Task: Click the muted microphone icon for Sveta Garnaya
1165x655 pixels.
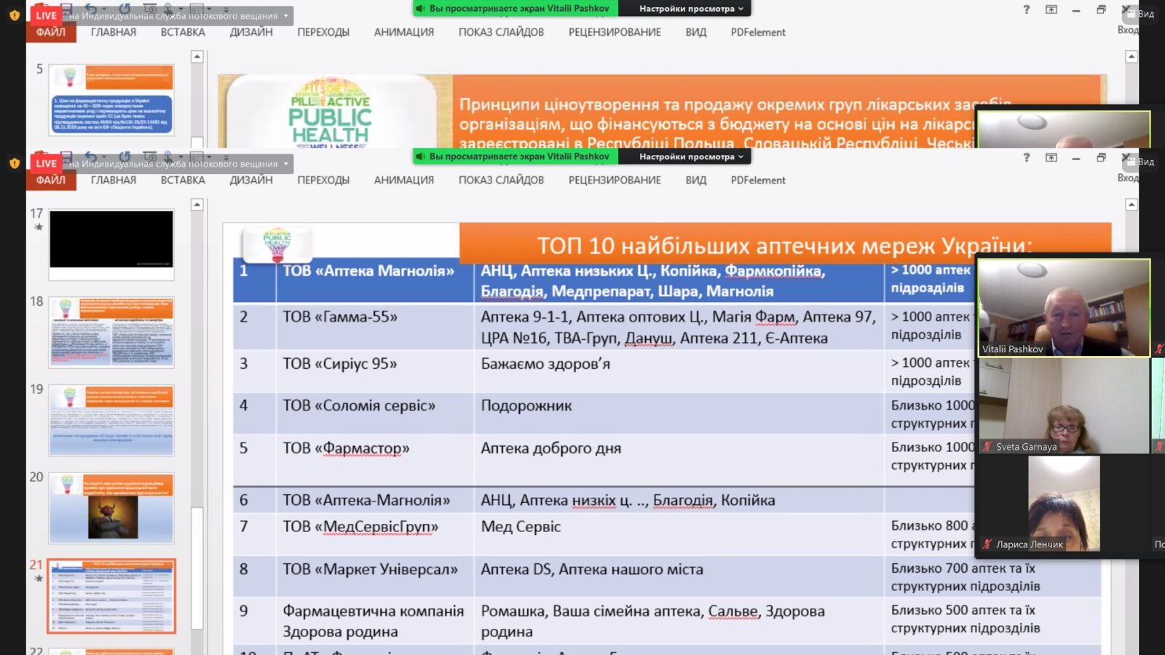Action: click(987, 447)
